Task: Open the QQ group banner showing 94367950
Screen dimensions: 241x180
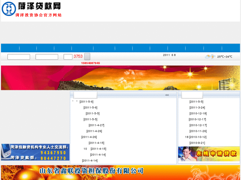Action: point(35,152)
